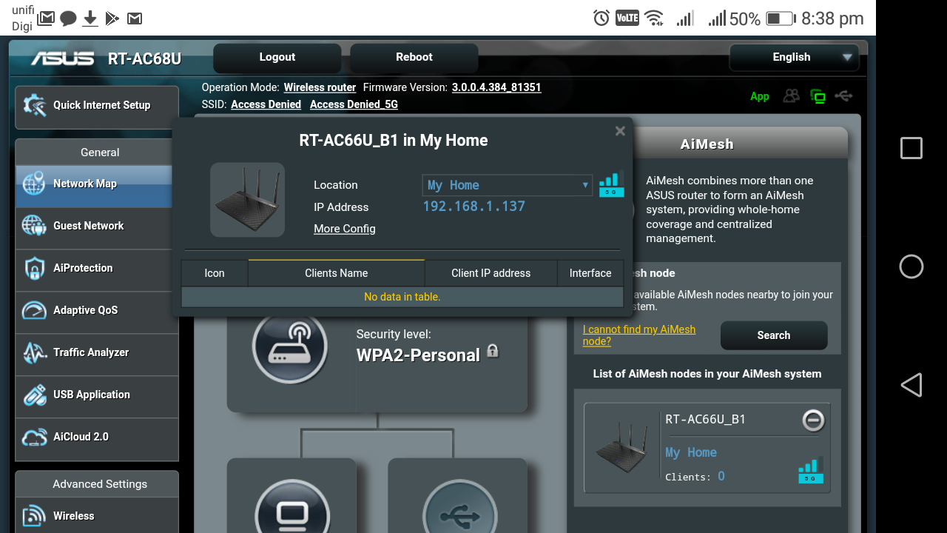Click the Interface column header
This screenshot has width=947, height=533.
(x=590, y=273)
